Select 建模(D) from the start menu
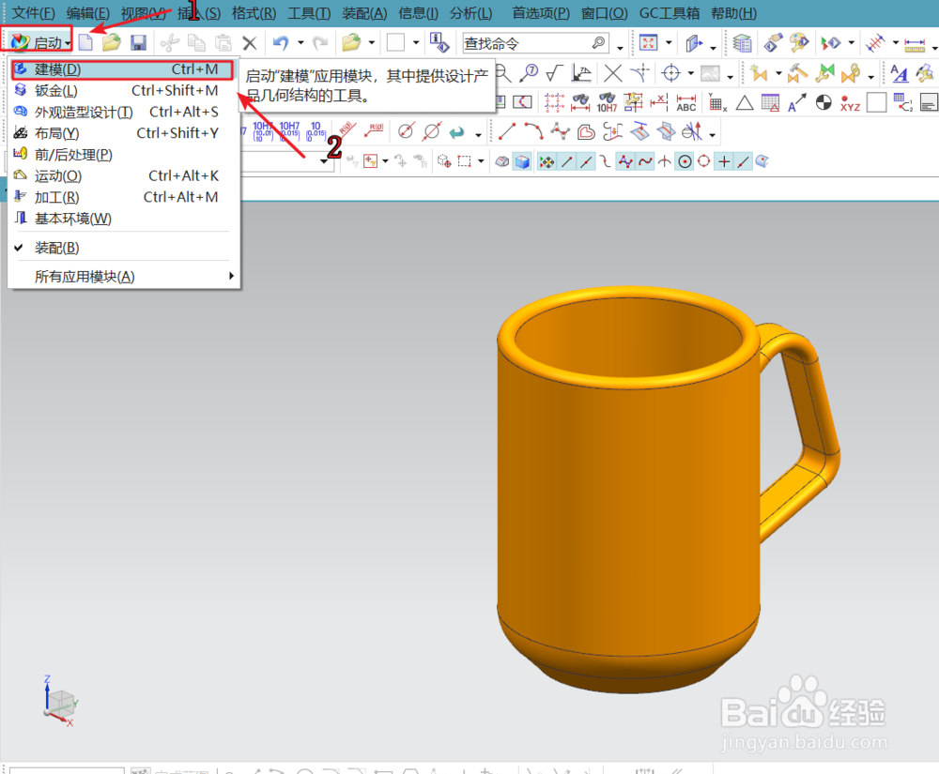Screen dimensions: 939x774 (122, 69)
